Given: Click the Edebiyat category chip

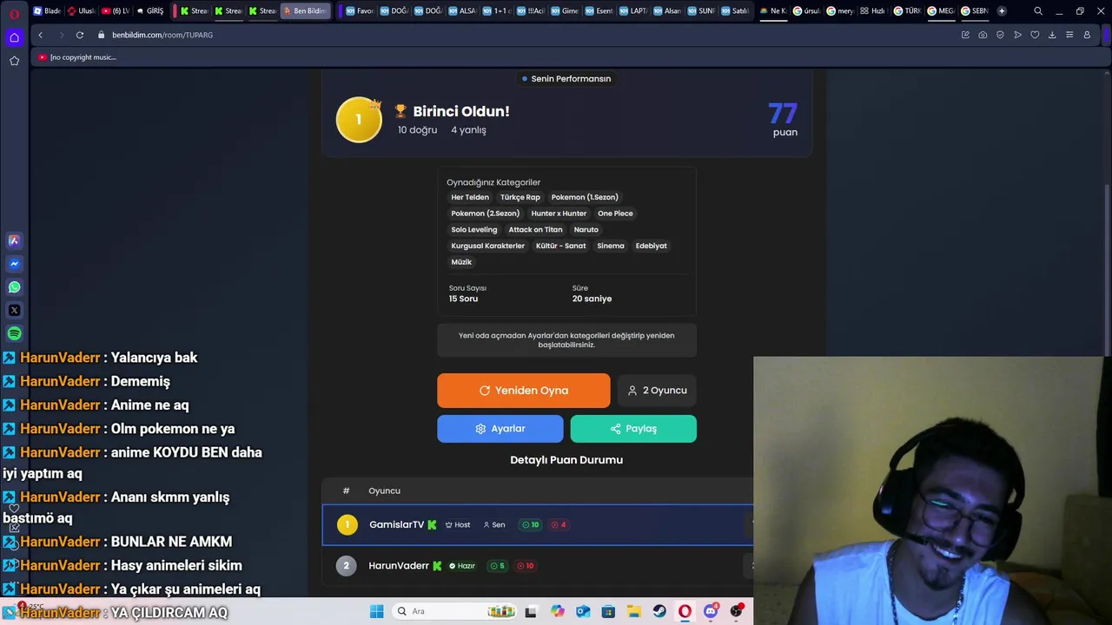Looking at the screenshot, I should pos(651,247).
